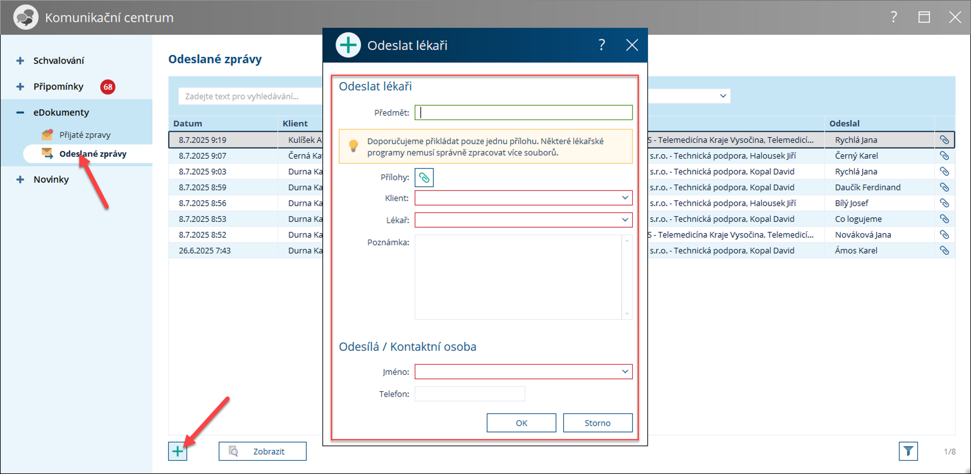Screen dimensions: 971x474
Task: Expand the Klient dropdown
Action: point(625,198)
